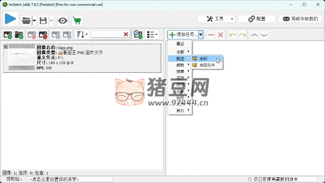Choose 水印文本 from the submenu
Image resolution: width=325 pixels, height=183 pixels.
click(x=207, y=65)
